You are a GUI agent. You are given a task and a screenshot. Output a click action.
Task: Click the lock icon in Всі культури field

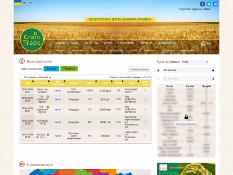pos(213,79)
